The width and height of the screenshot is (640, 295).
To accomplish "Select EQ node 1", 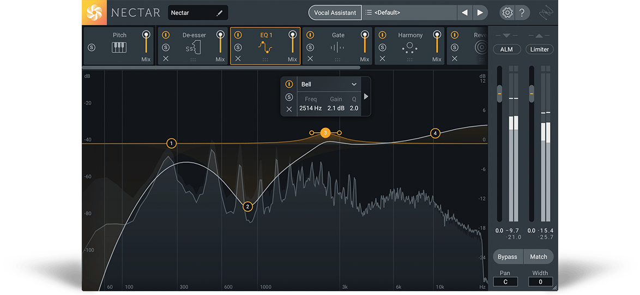I will click(x=171, y=143).
